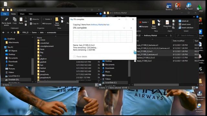The height and width of the screenshot is (116, 207).
Task: Select the faces folder
Action: point(42,49)
